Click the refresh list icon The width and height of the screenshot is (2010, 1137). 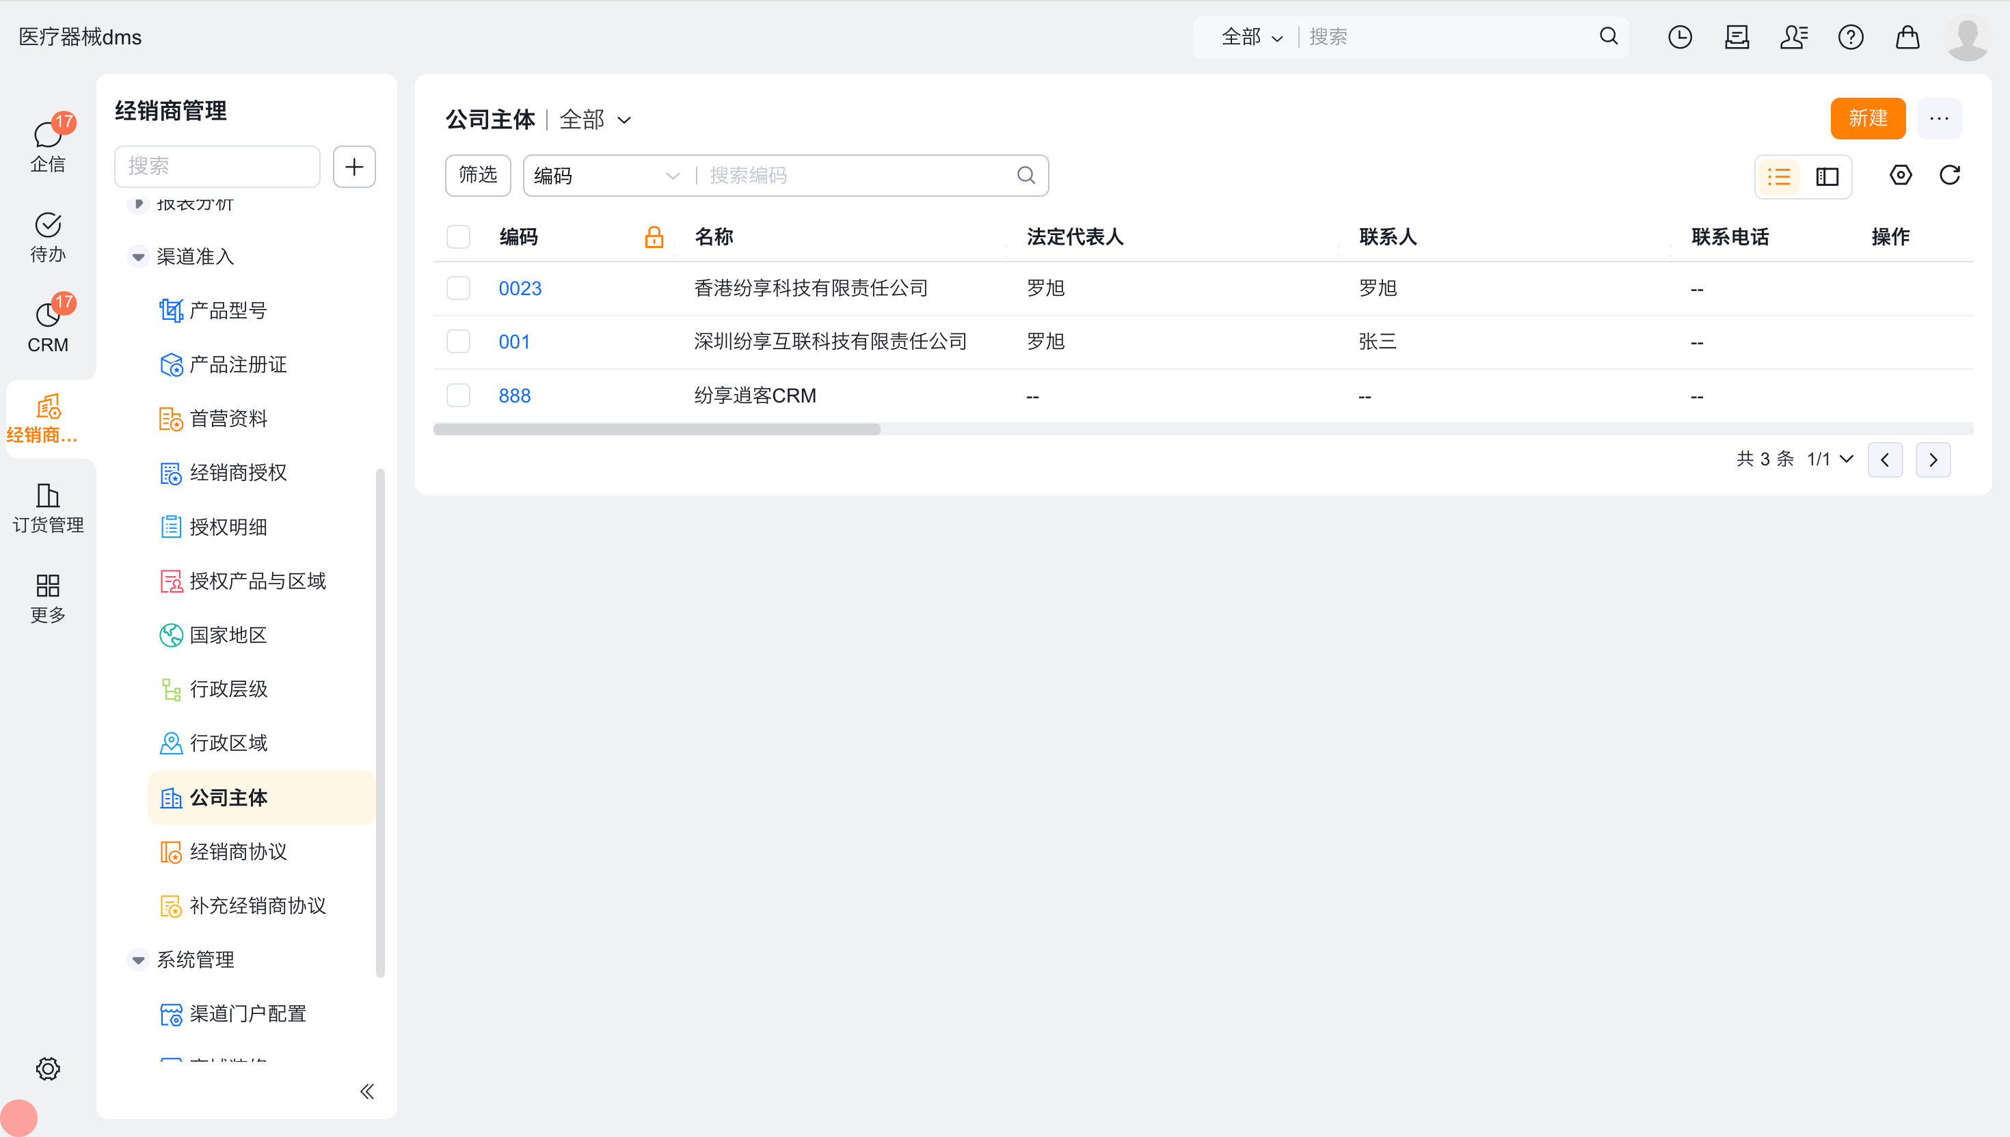(1949, 175)
